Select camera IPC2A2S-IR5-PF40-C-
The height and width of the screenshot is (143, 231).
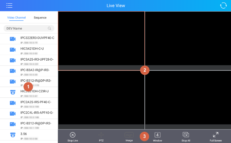pyautogui.click(x=29, y=103)
